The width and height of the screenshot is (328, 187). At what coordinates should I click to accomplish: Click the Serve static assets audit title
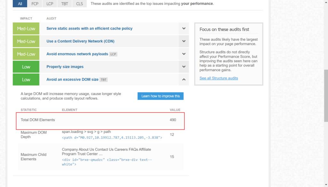click(89, 28)
